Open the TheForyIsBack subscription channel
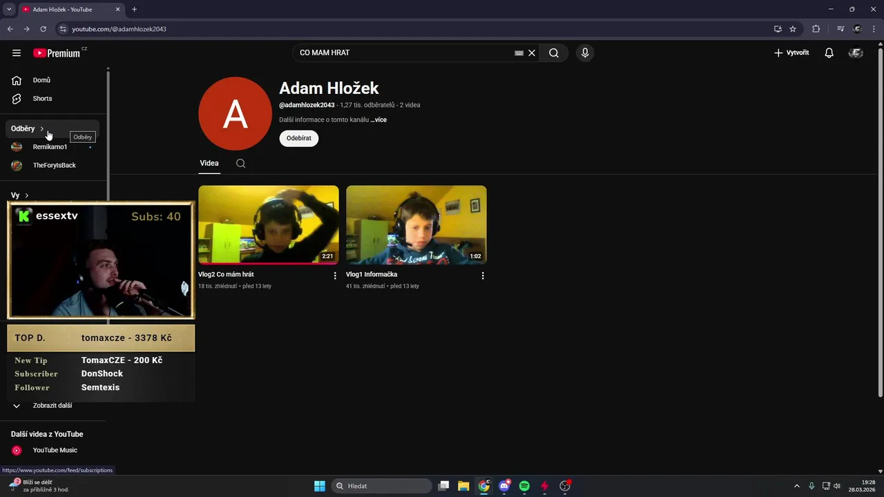This screenshot has height=497, width=884. (52, 166)
